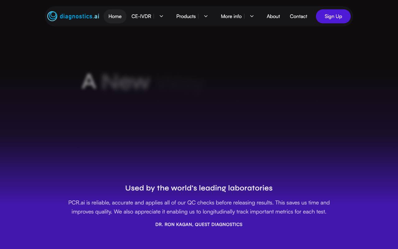398x249 pixels.
Task: Open the CE-IVDR menu link
Action: pos(141,16)
